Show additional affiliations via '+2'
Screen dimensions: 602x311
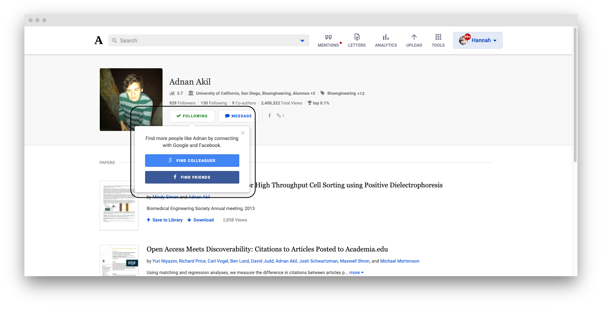313,93
